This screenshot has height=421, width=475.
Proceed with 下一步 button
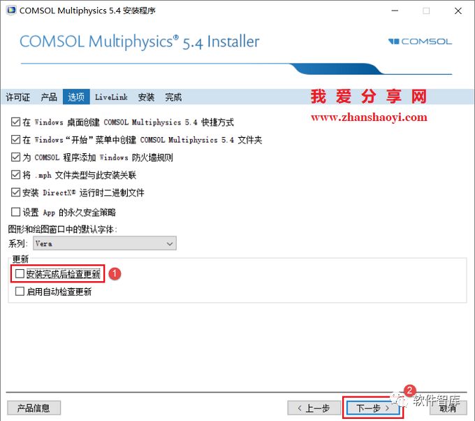click(x=373, y=408)
